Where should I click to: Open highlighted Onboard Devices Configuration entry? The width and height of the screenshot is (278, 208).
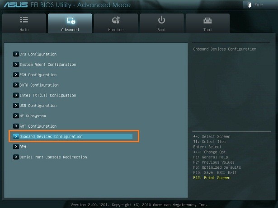tap(73, 136)
